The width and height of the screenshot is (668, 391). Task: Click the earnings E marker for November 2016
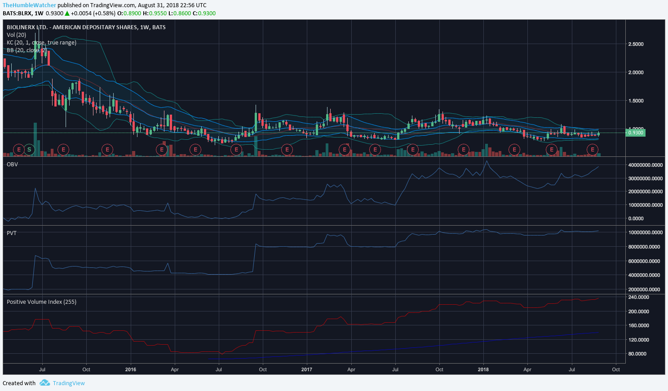point(287,149)
